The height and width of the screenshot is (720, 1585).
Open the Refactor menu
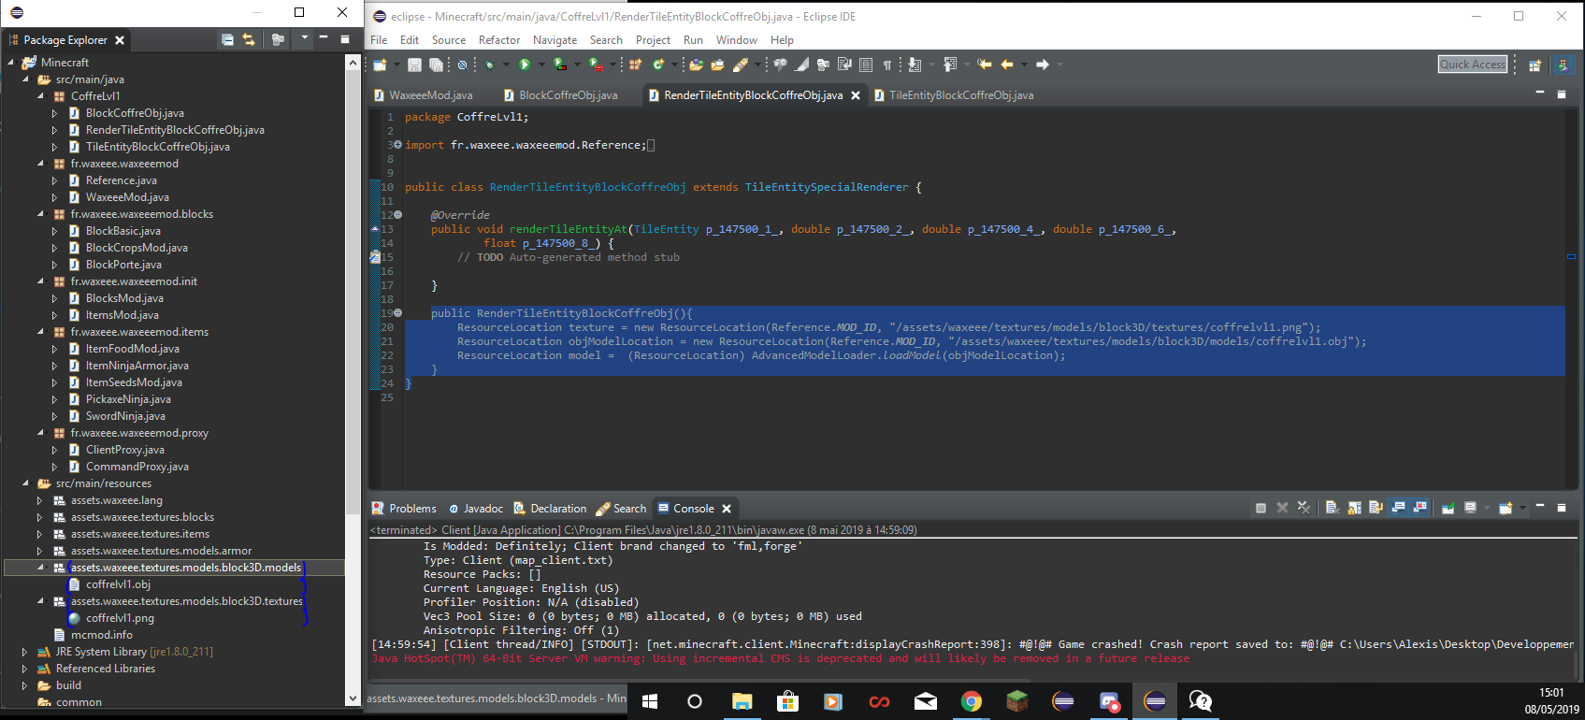[498, 40]
